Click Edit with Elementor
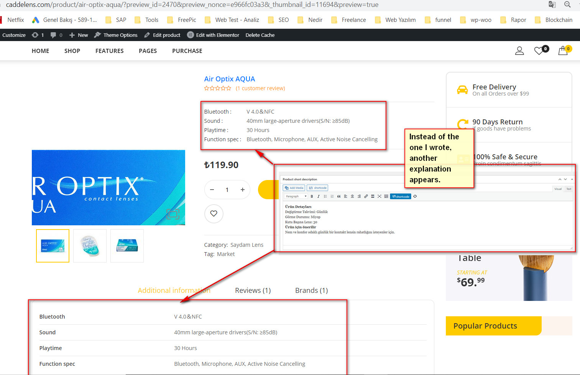The width and height of the screenshot is (580, 375). 213,35
